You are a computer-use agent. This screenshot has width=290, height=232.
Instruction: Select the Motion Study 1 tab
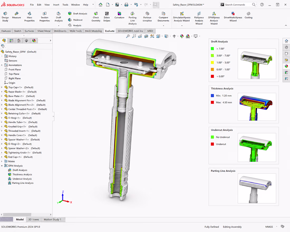pos(52,219)
